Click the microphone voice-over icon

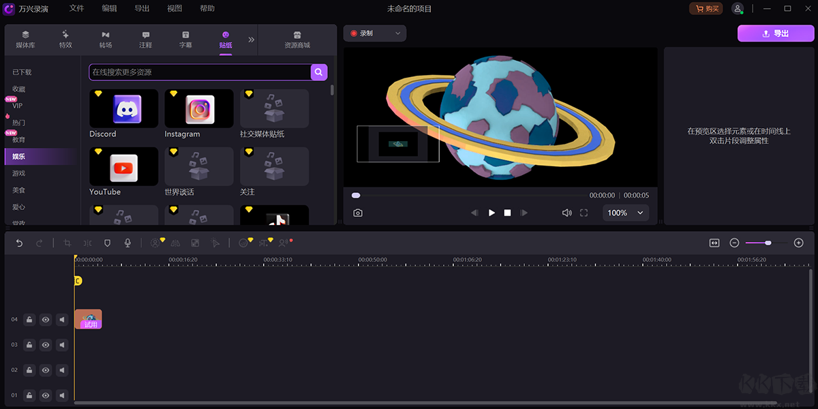coord(127,243)
